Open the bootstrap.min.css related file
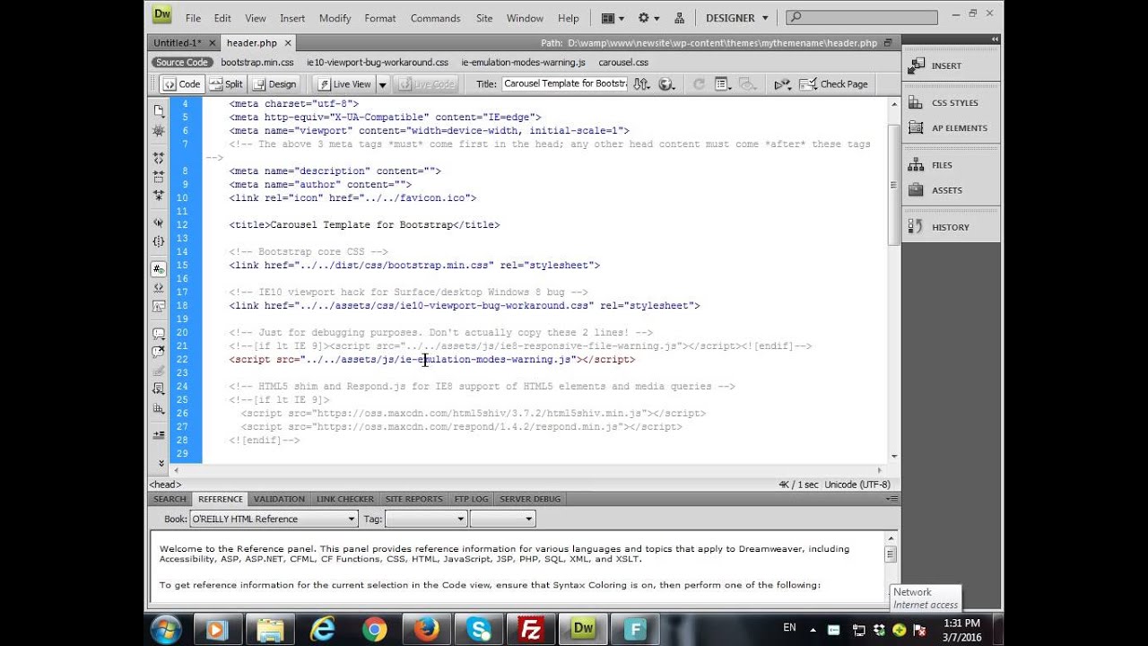Viewport: 1148px width, 646px height. 257,62
